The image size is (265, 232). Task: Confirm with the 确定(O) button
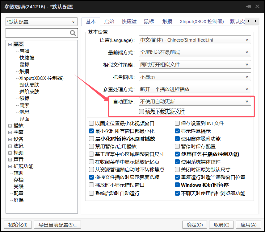pyautogui.click(x=195, y=225)
